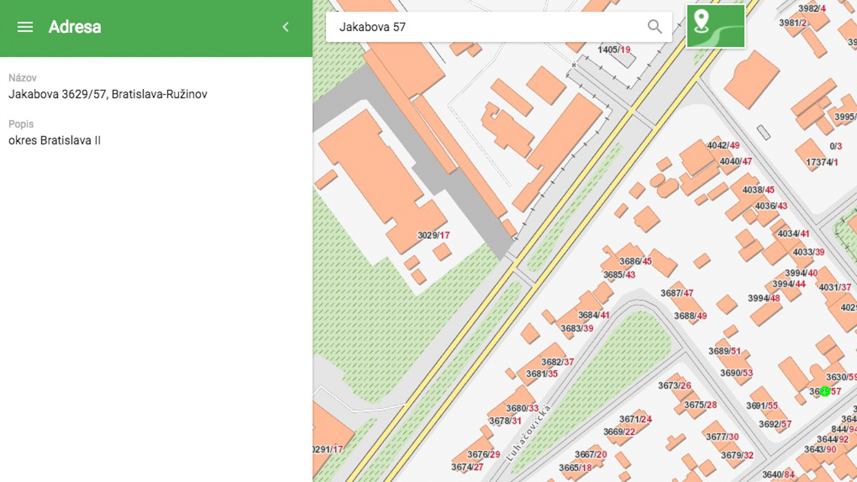Click map label 0/3

[836, 147]
